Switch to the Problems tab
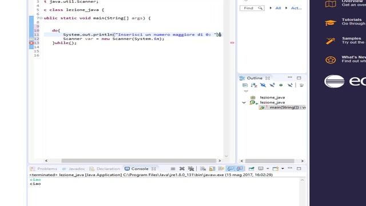 [x=43, y=169]
